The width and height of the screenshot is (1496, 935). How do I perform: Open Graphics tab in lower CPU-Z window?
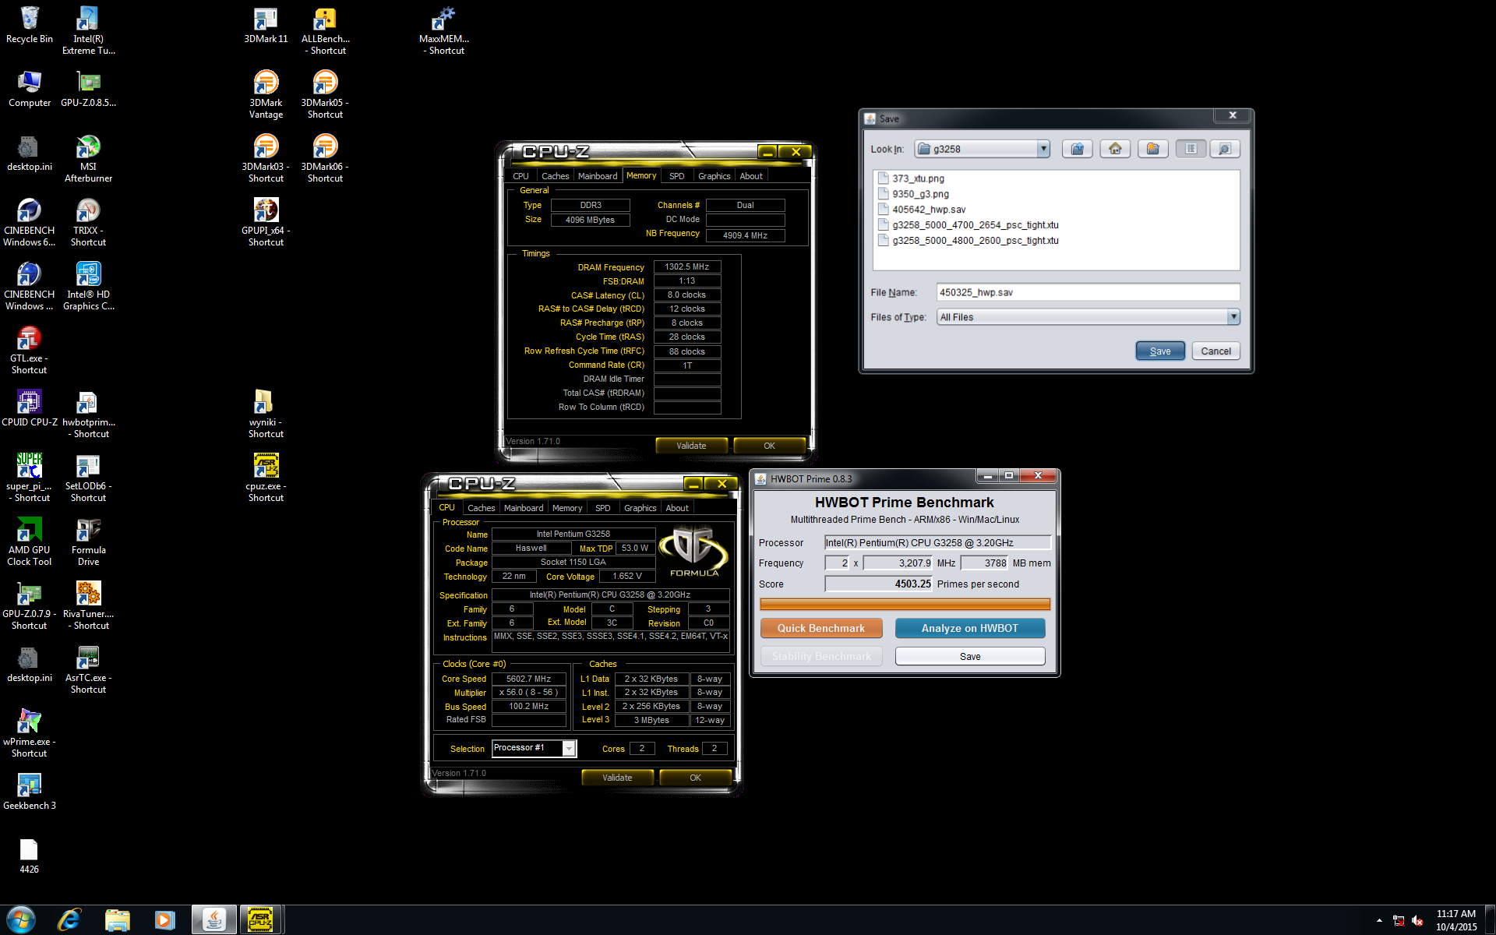[x=640, y=508]
